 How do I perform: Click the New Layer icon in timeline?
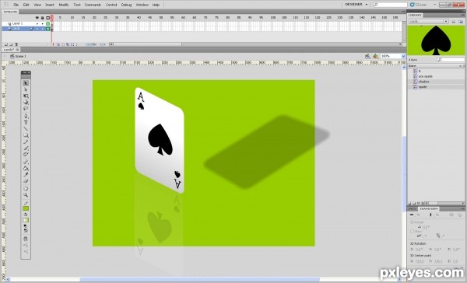click(x=6, y=44)
